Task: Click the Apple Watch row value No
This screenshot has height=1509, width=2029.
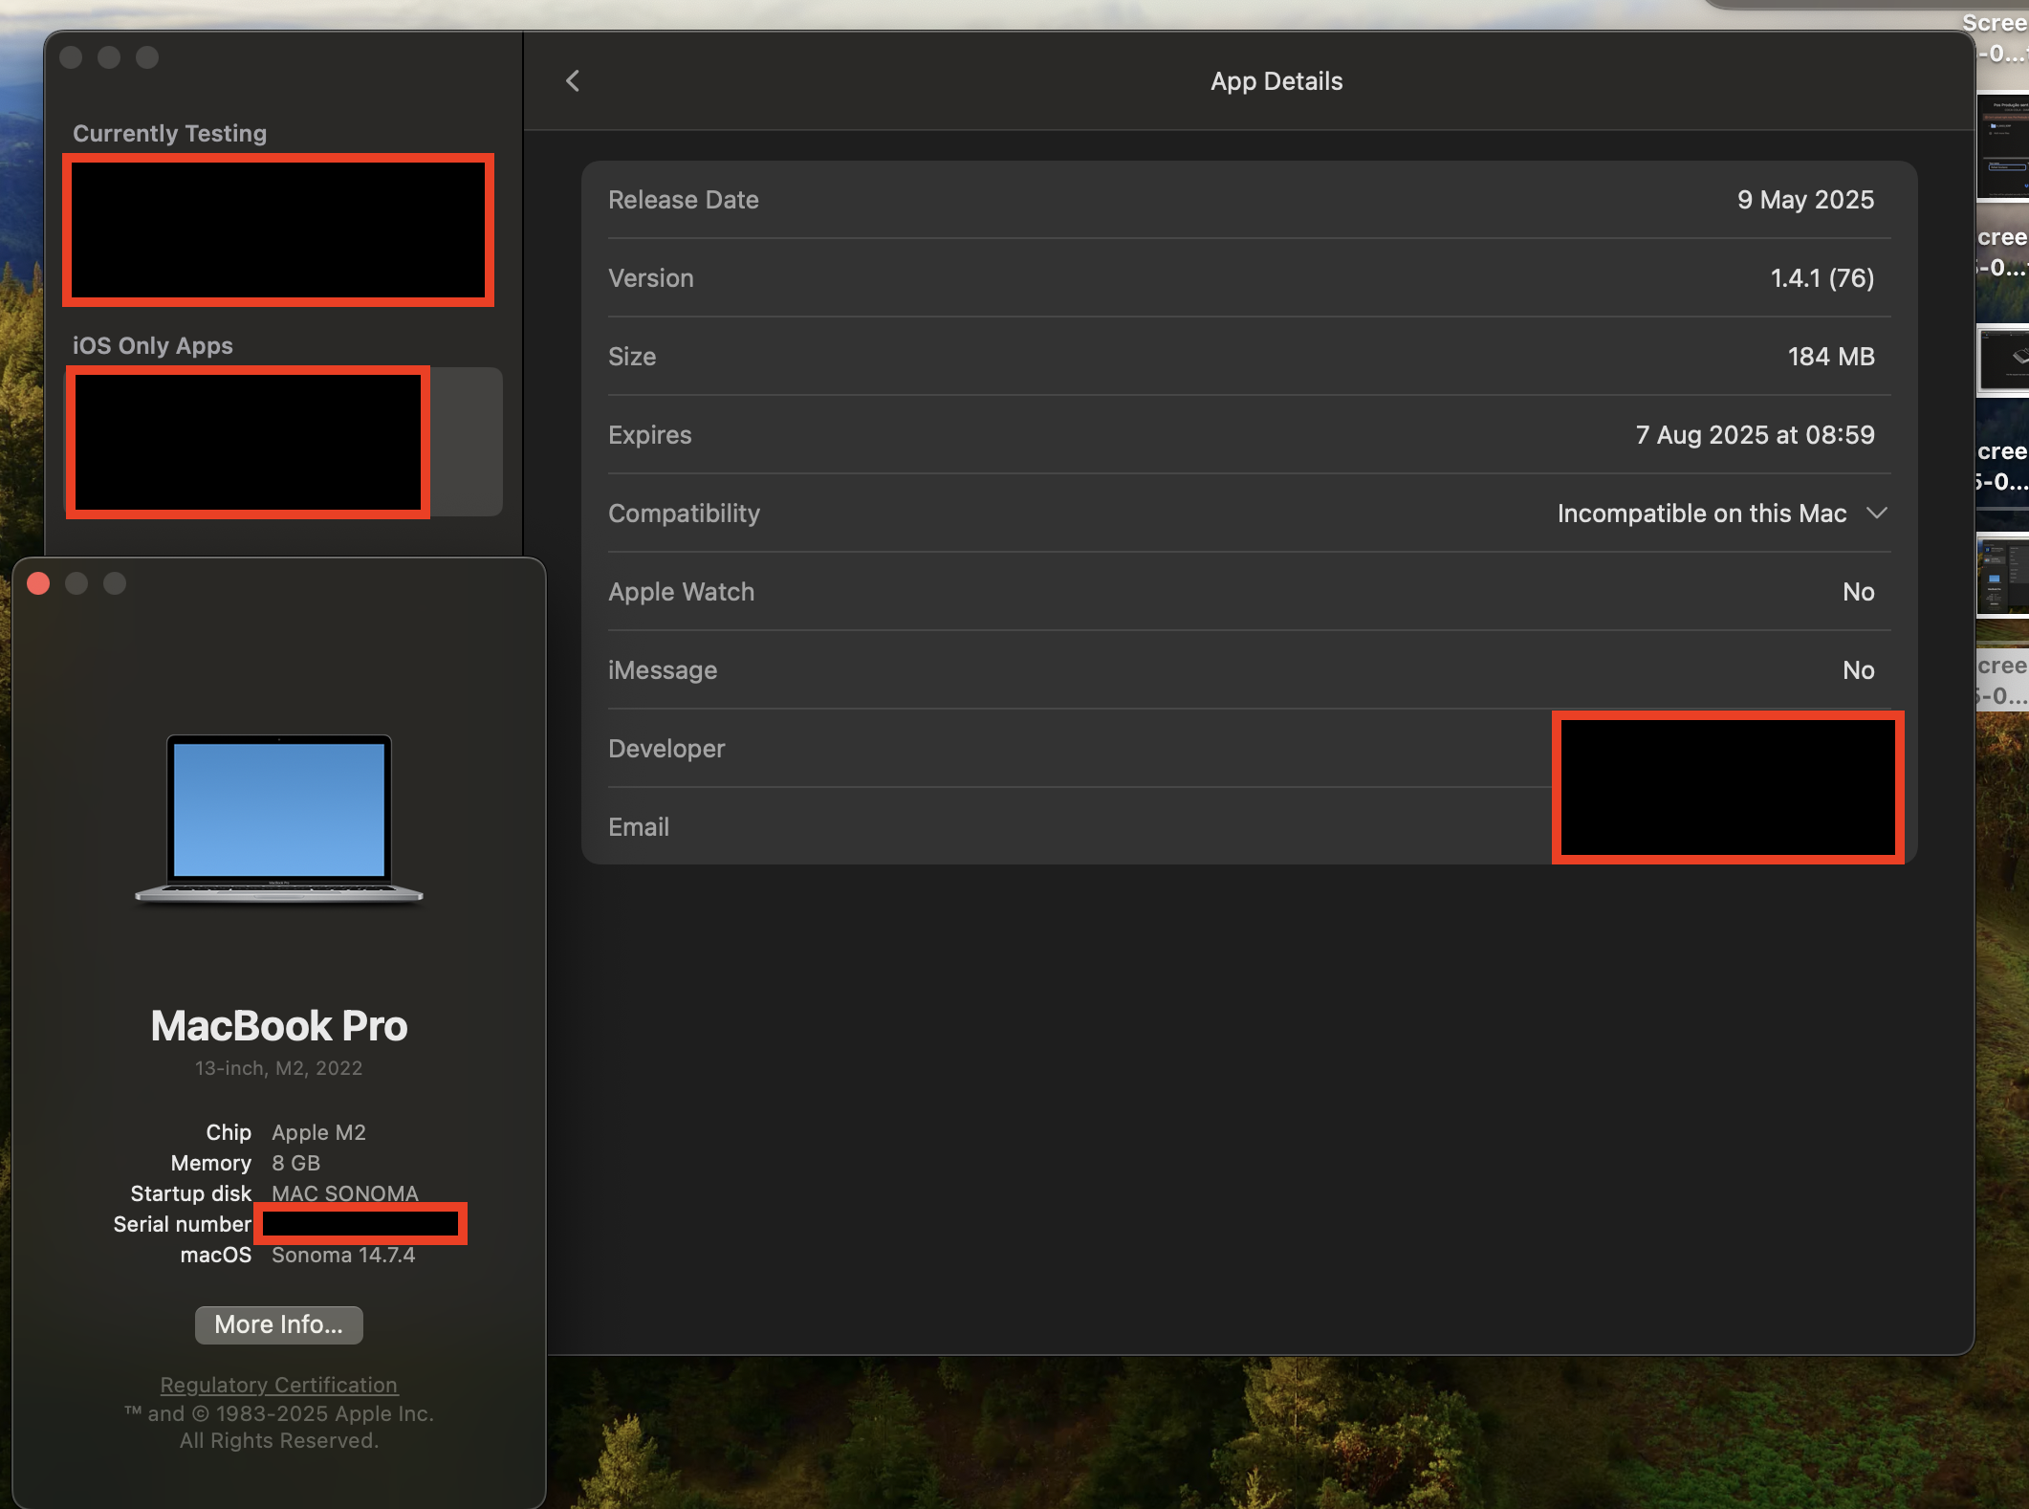Action: pyautogui.click(x=1859, y=592)
